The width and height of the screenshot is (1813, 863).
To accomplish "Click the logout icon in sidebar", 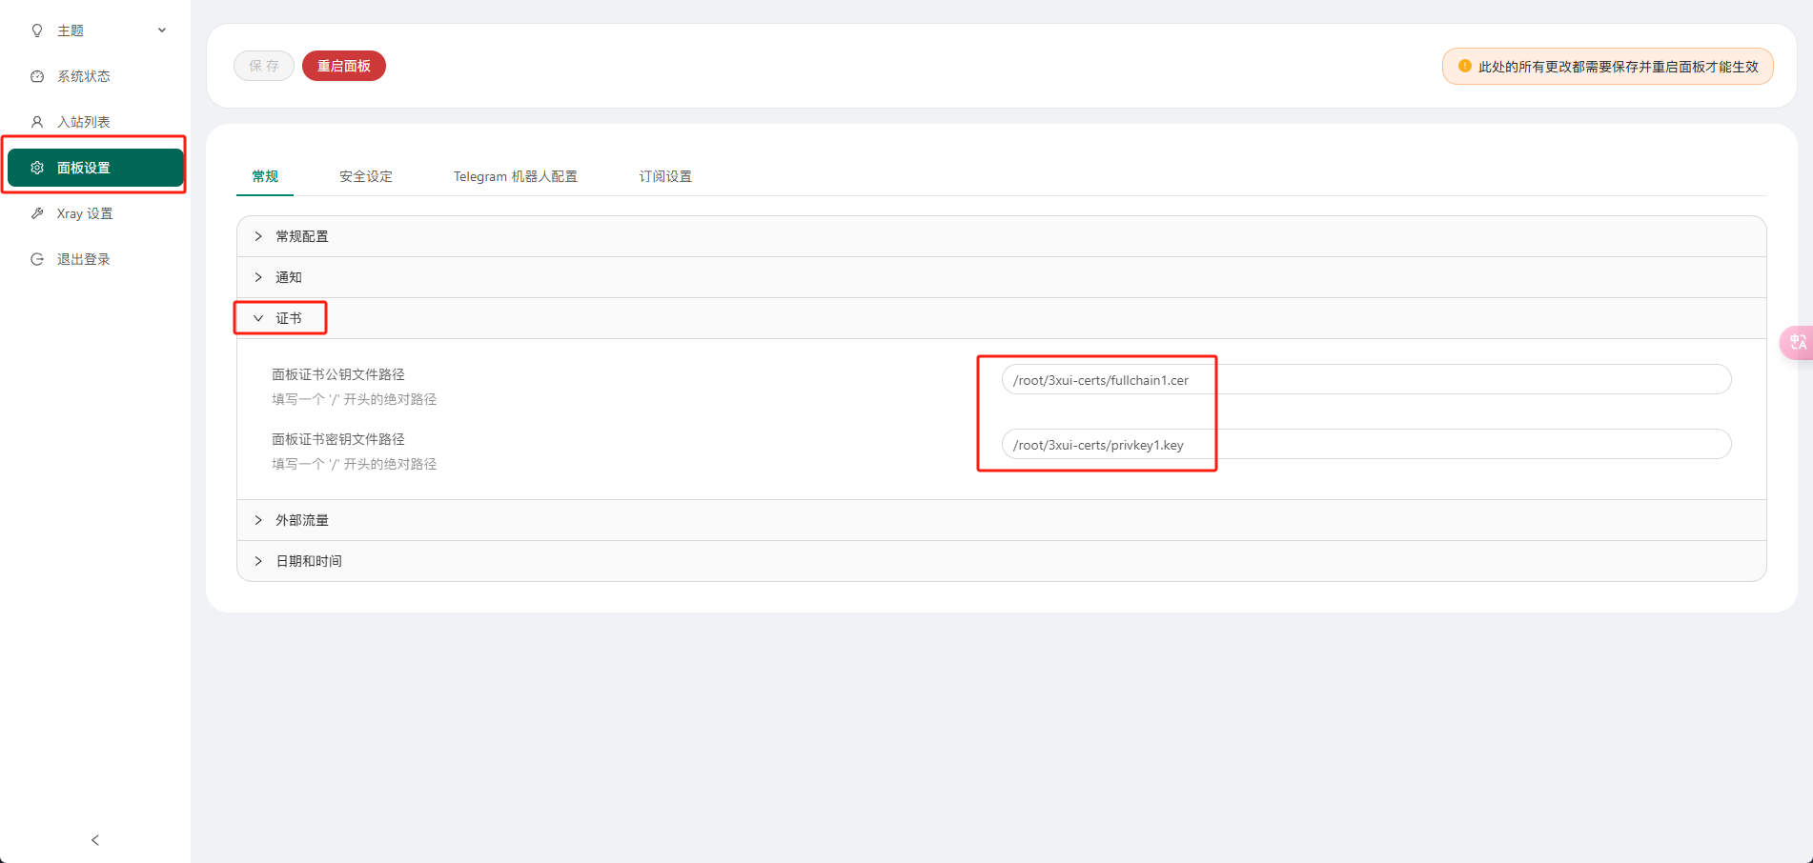I will point(37,259).
